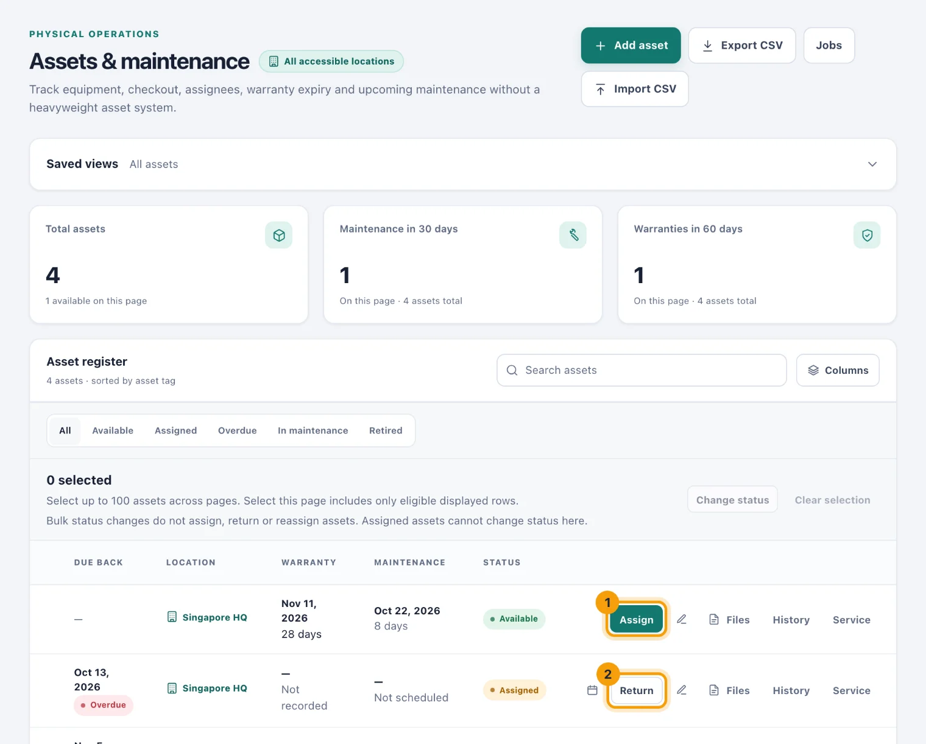926x744 pixels.
Task: Switch to the Available filter tab
Action: pyautogui.click(x=113, y=430)
